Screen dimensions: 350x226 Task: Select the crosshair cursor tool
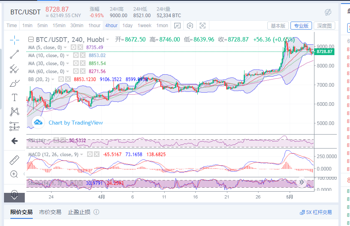click(x=14, y=40)
